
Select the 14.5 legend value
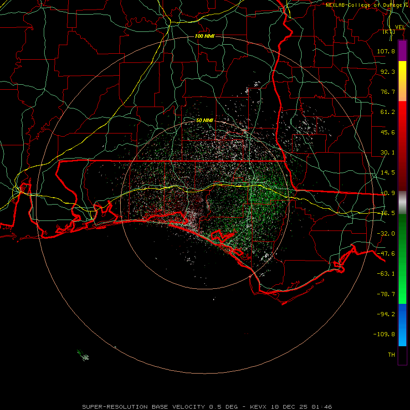click(x=388, y=173)
